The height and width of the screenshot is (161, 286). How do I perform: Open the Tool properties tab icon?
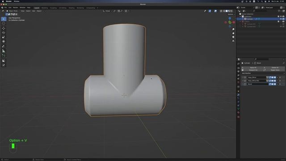click(x=238, y=64)
